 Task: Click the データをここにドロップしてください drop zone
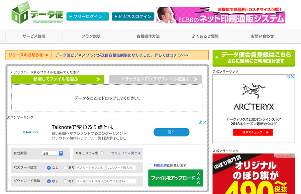(x=107, y=98)
